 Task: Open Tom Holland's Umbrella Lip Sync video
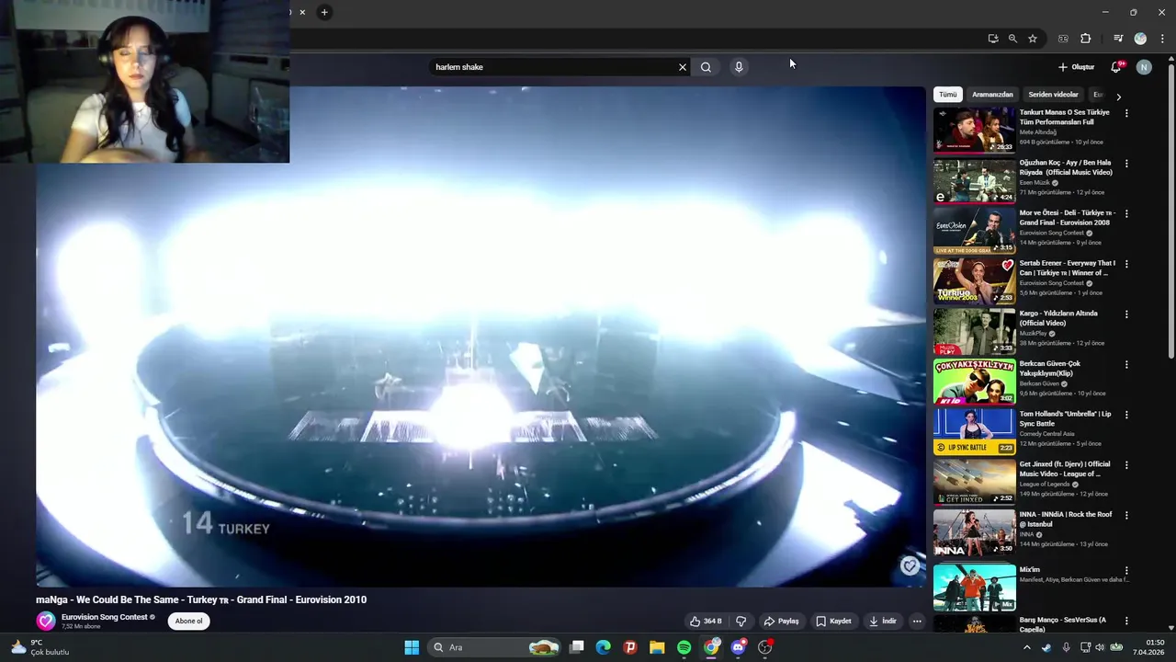pyautogui.click(x=975, y=431)
